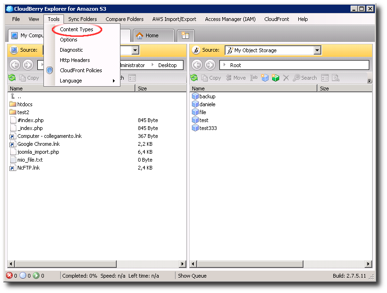The image size is (387, 293).
Task: Select the htdocs folder
Action: [21, 104]
